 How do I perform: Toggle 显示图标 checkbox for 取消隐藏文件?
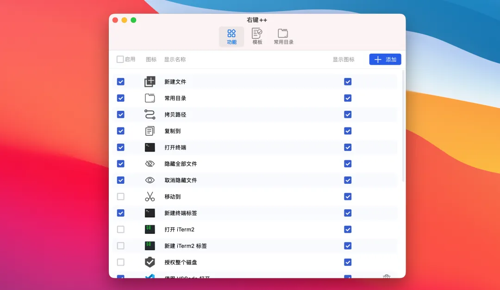348,180
